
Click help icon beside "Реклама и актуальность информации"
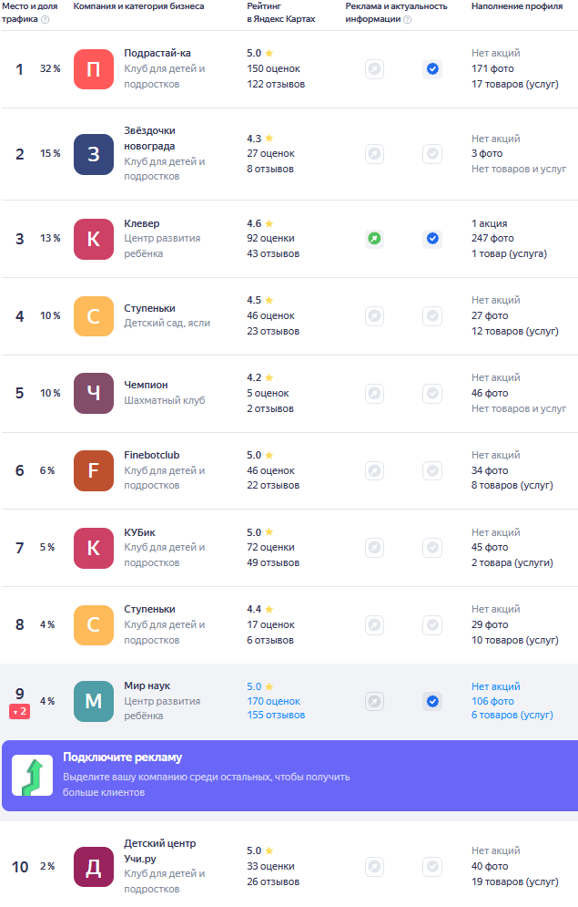pos(407,19)
